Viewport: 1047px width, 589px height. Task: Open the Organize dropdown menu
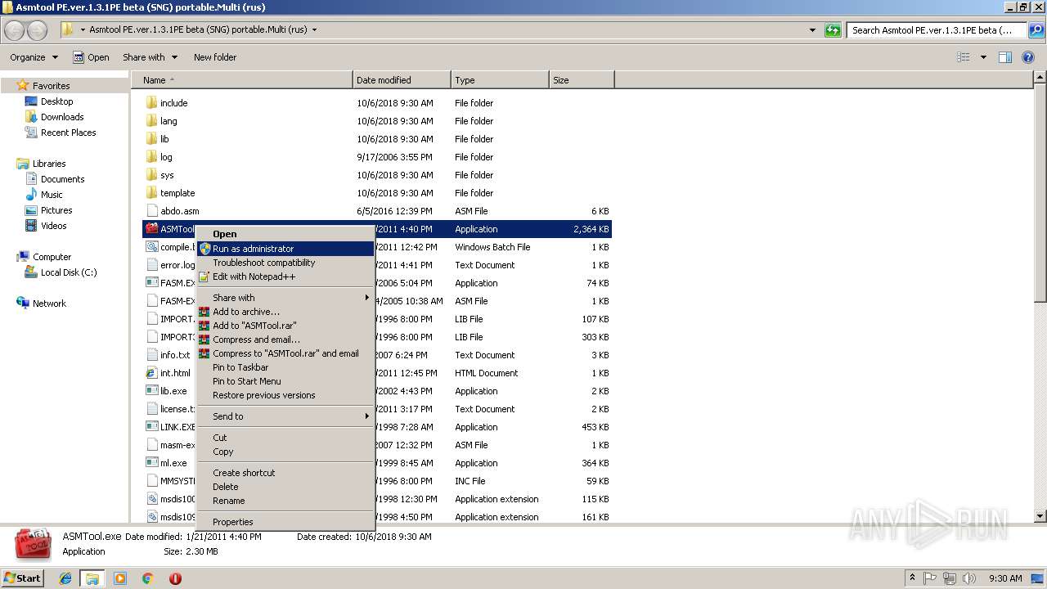[34, 57]
